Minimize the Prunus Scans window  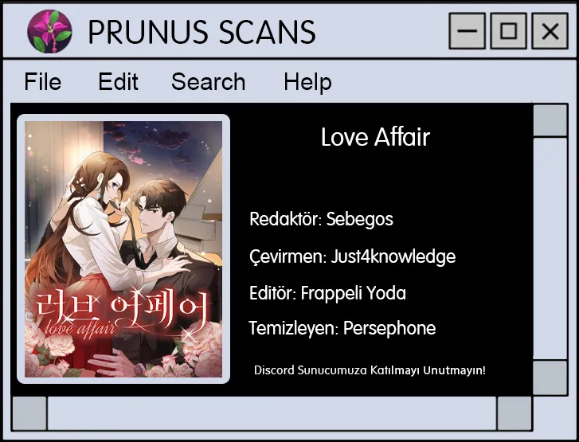pos(468,30)
